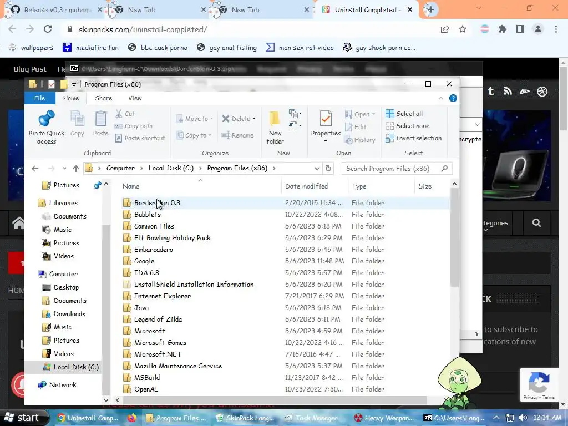Image resolution: width=568 pixels, height=426 pixels.
Task: Switch to the Home ribbon tab
Action: click(x=71, y=98)
